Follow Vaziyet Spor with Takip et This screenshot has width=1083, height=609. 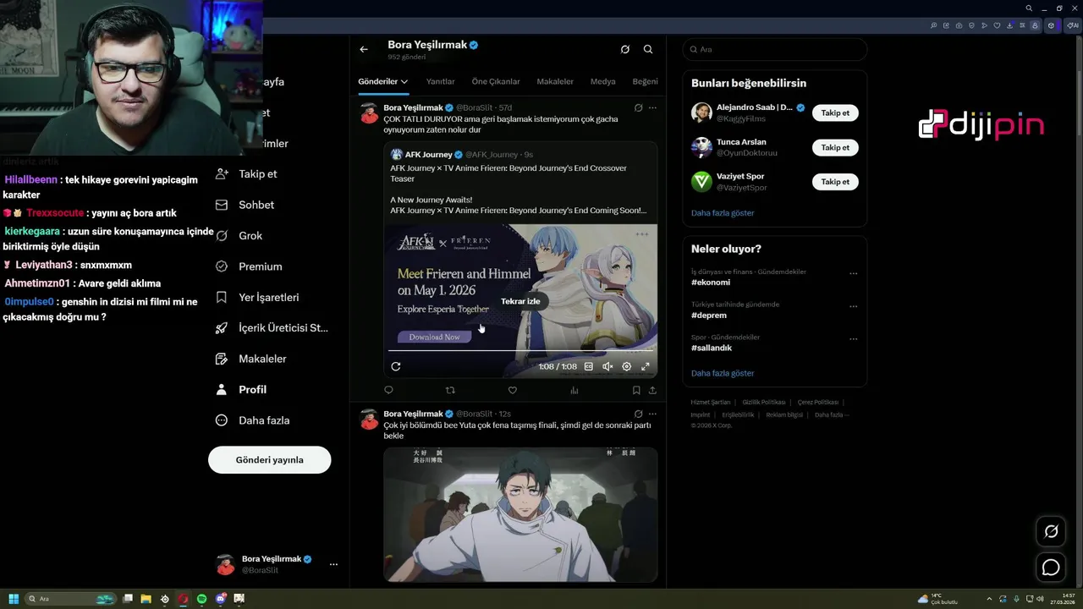(835, 182)
